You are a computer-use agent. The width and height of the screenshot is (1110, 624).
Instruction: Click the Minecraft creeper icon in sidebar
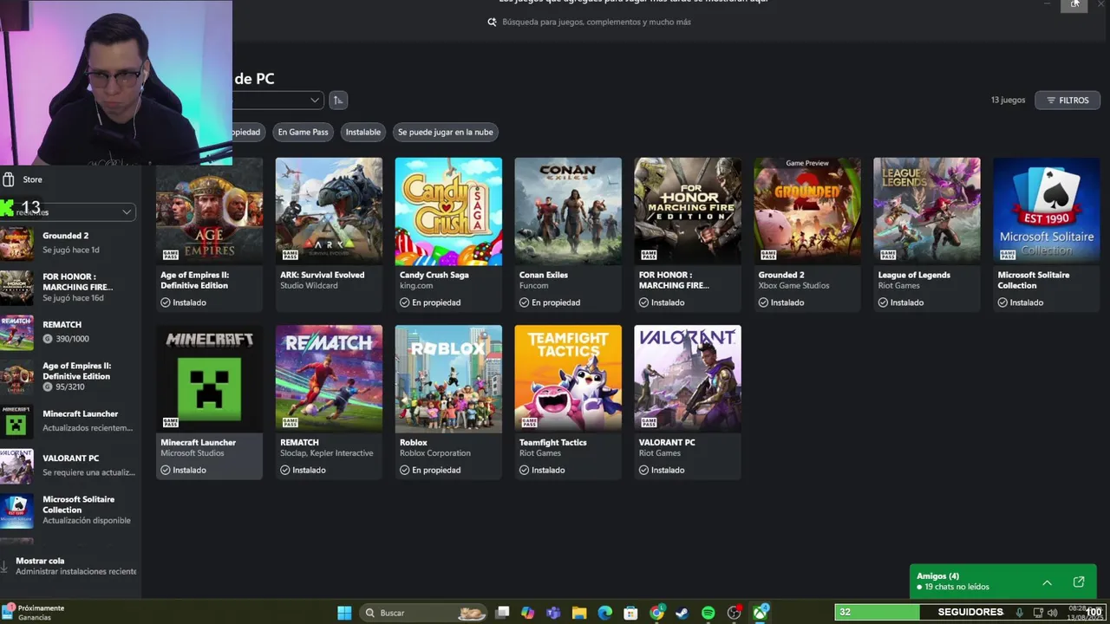(x=16, y=421)
